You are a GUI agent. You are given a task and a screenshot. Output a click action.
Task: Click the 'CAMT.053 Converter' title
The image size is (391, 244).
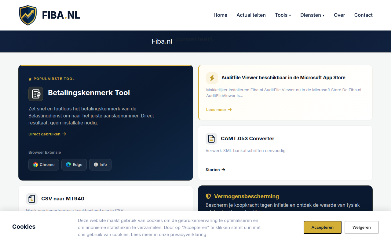(247, 139)
